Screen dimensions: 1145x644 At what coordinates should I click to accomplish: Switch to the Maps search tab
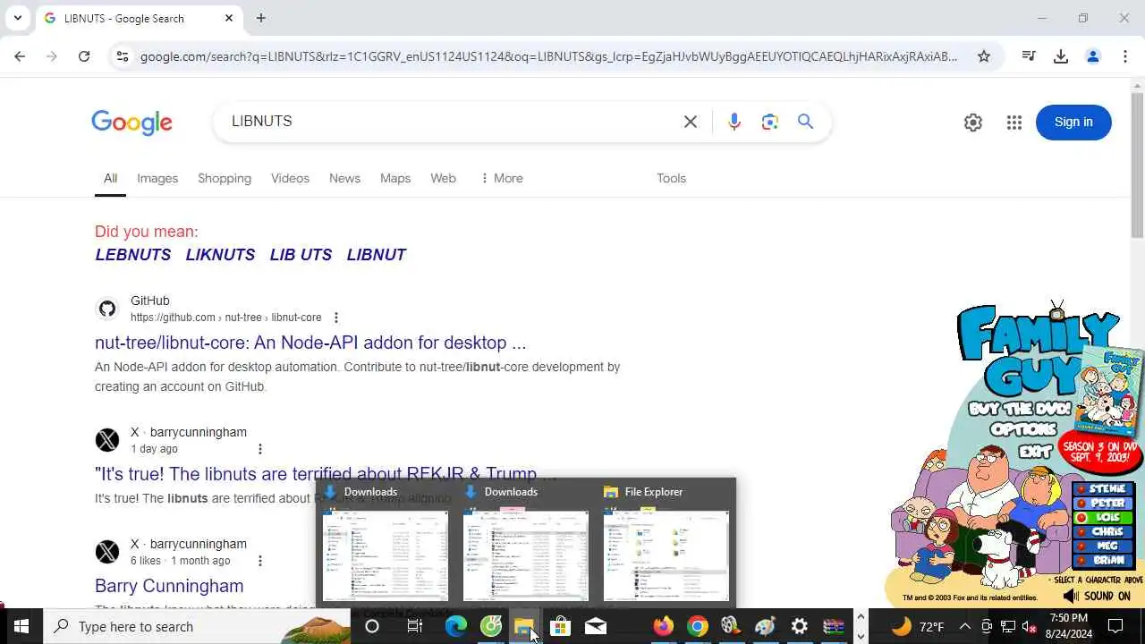click(x=395, y=178)
